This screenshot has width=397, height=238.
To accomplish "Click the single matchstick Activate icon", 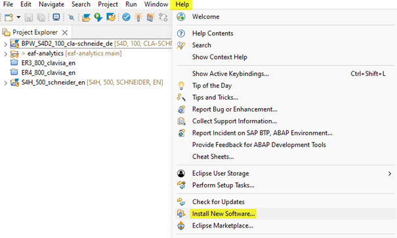I will point(138,17).
